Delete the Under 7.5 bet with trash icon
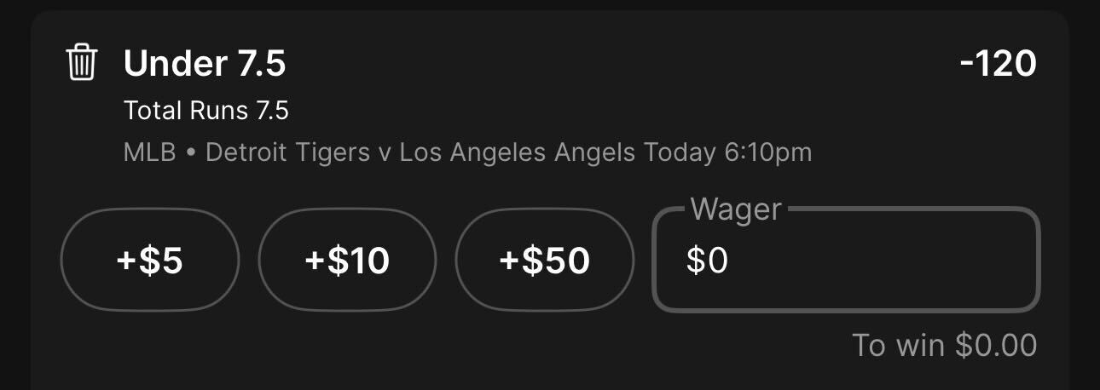 82,64
